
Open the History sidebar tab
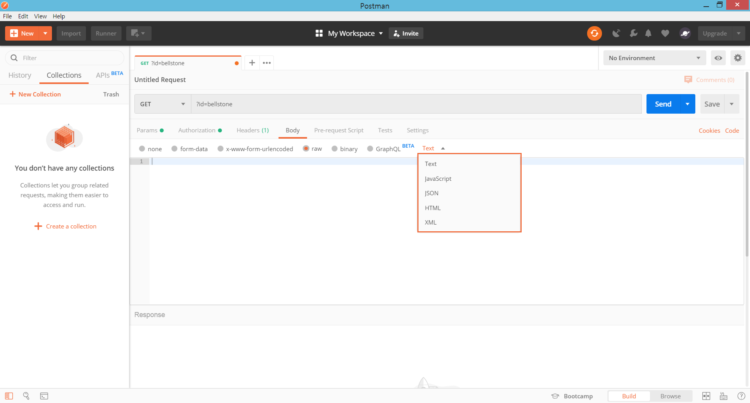point(20,75)
